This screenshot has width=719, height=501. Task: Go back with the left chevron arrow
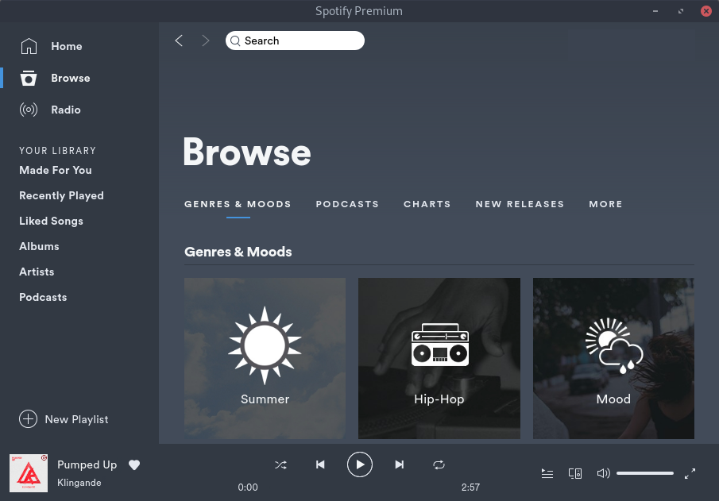pyautogui.click(x=179, y=40)
